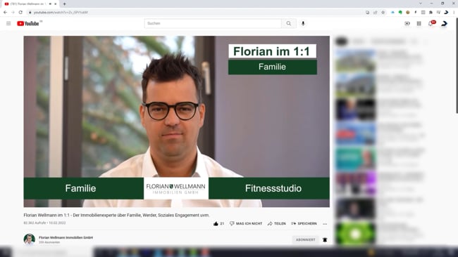
Task: Click the youtube.com address bar URL
Action: (61, 13)
